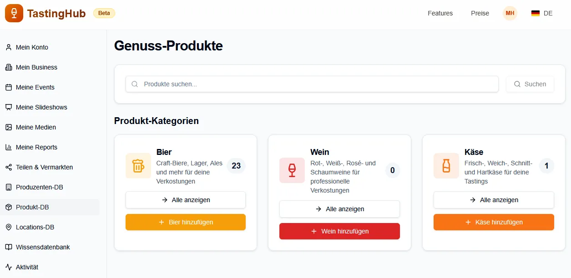
Task: Add a wine with Wein hinzufügen
Action: coord(339,231)
